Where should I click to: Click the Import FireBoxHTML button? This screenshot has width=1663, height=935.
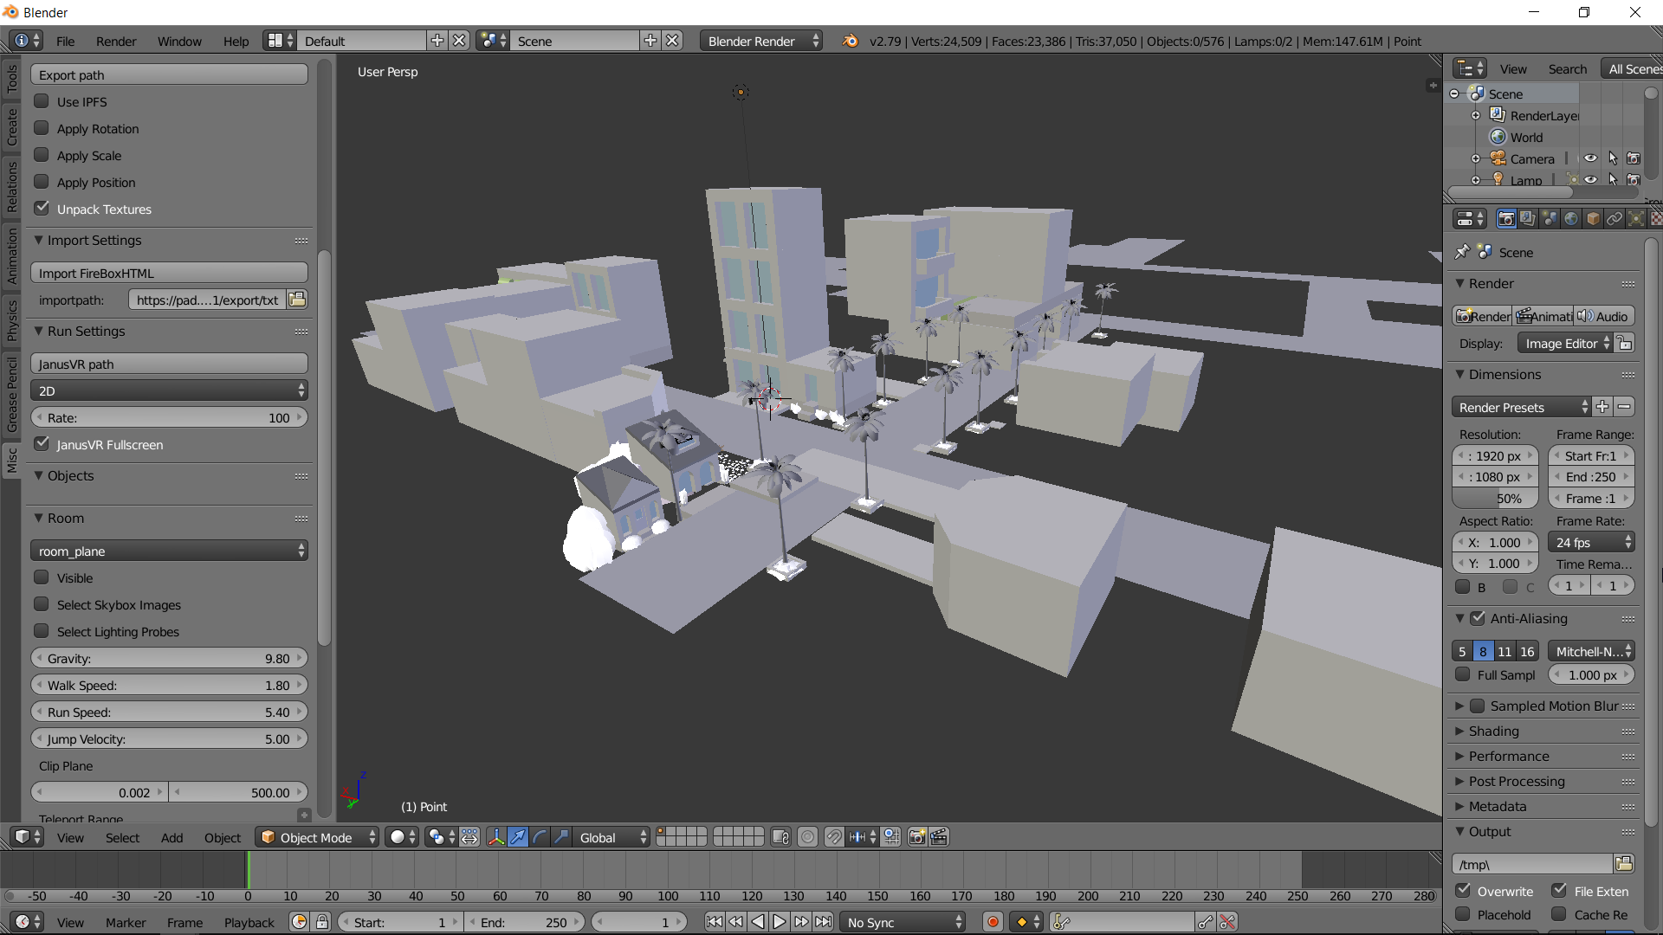pyautogui.click(x=169, y=273)
